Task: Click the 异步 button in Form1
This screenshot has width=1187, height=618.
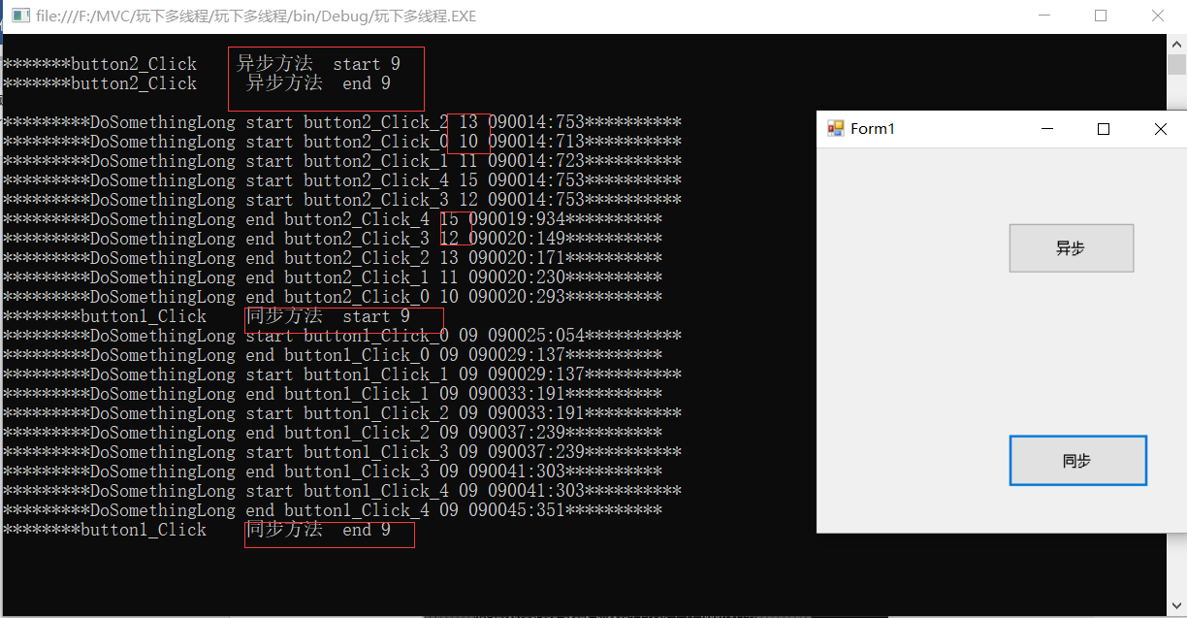Action: (x=1071, y=248)
